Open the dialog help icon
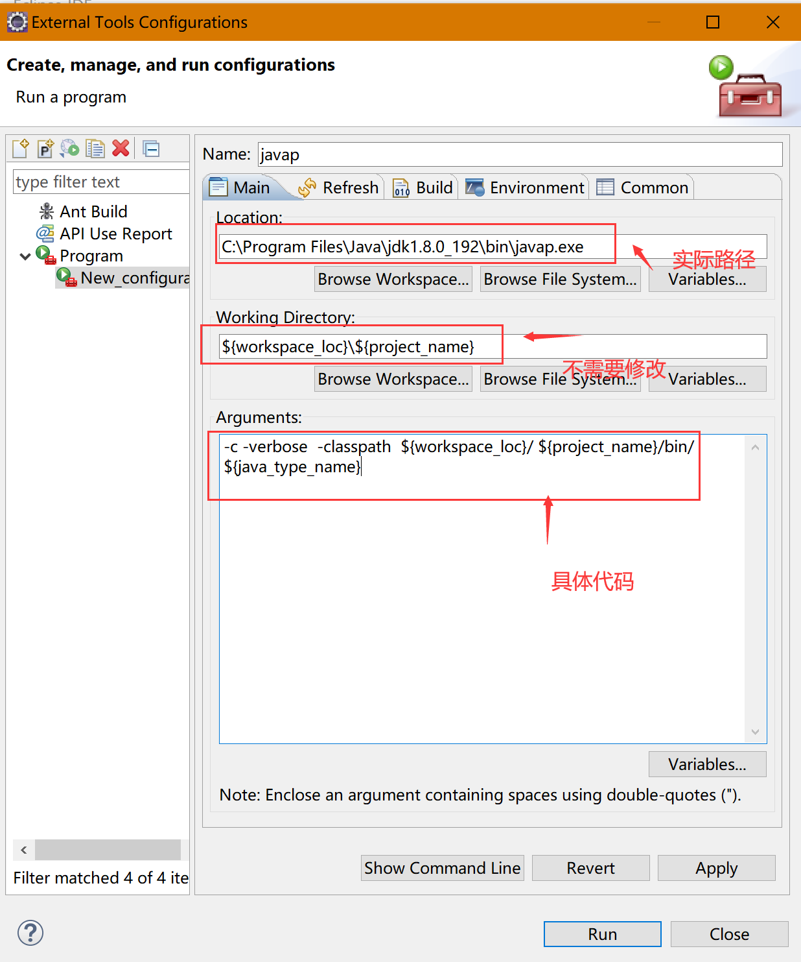The width and height of the screenshot is (801, 962). [x=30, y=933]
